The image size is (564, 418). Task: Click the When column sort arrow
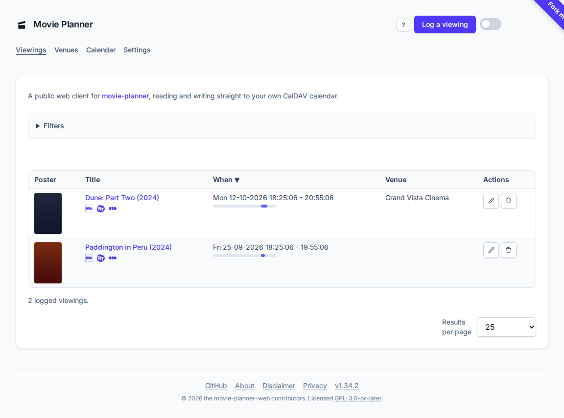click(237, 180)
